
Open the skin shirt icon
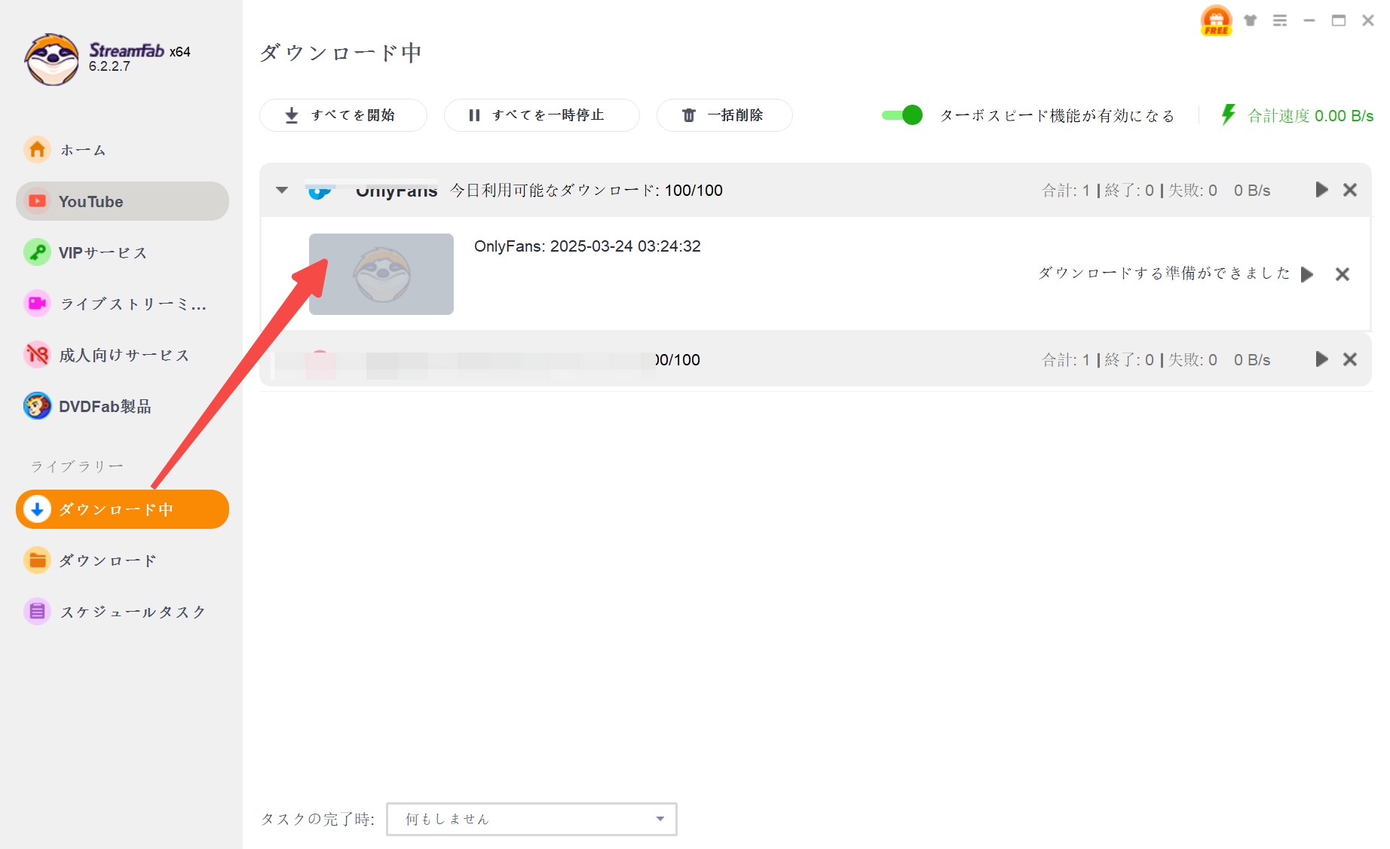coord(1251,20)
